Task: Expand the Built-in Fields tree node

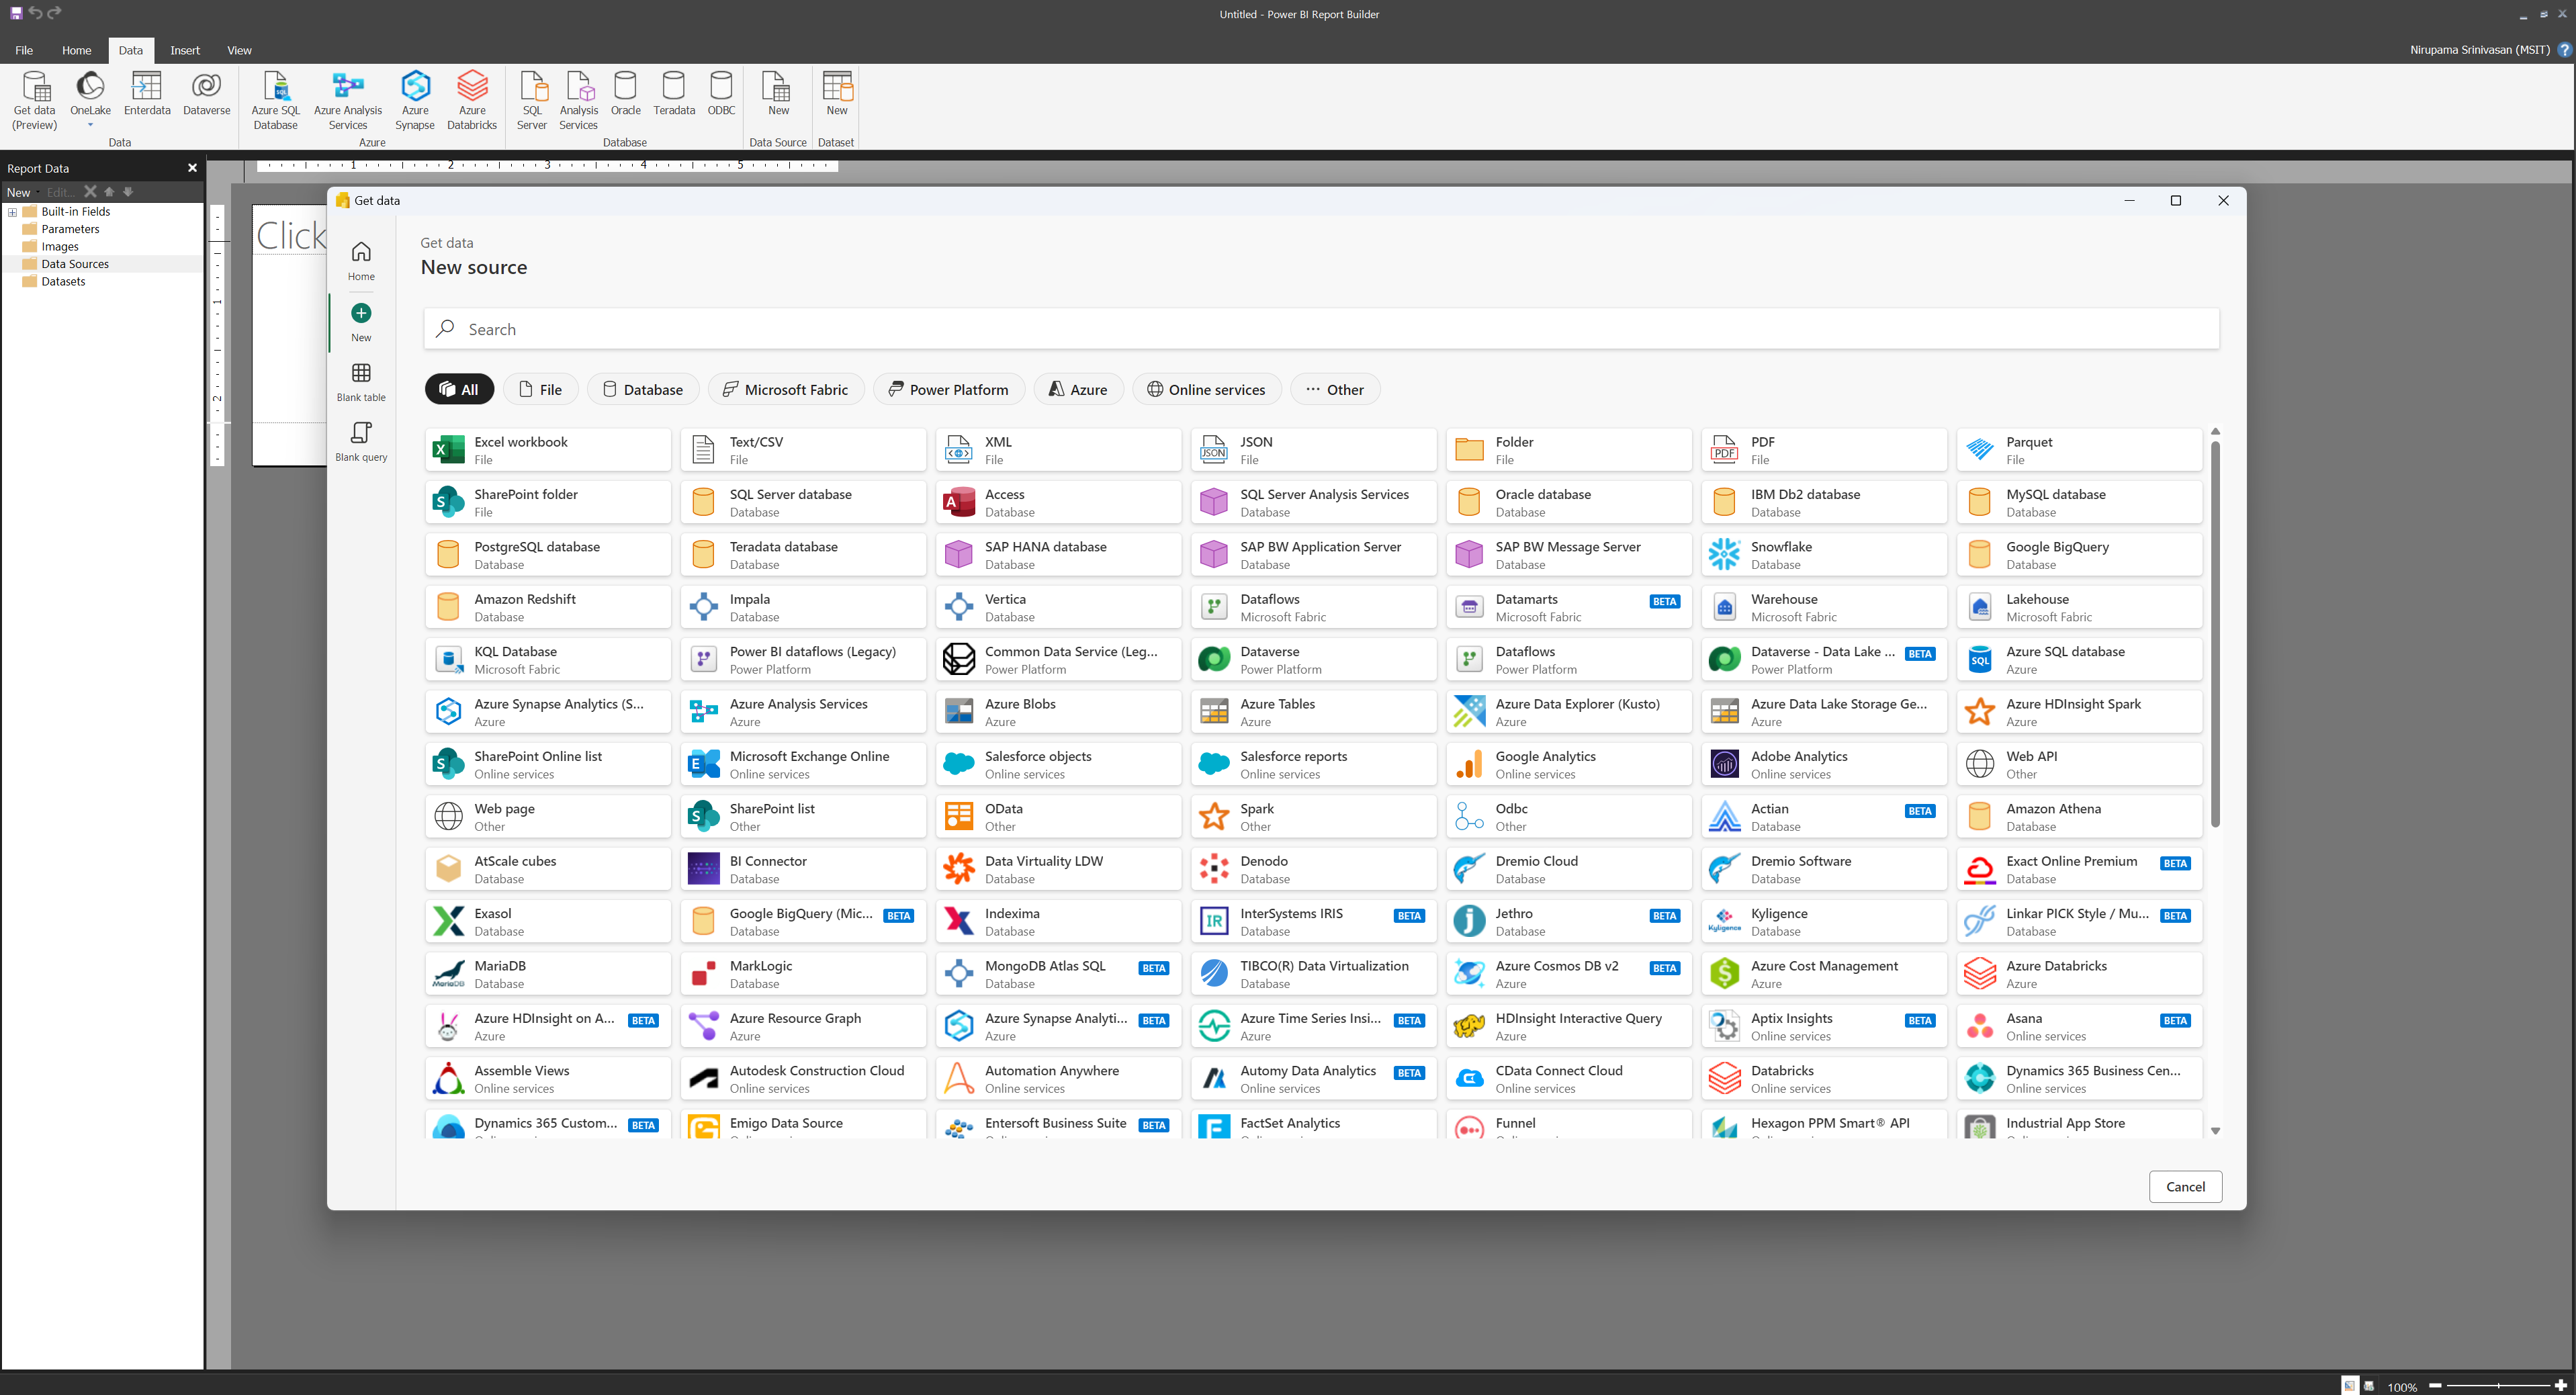Action: pyautogui.click(x=12, y=212)
